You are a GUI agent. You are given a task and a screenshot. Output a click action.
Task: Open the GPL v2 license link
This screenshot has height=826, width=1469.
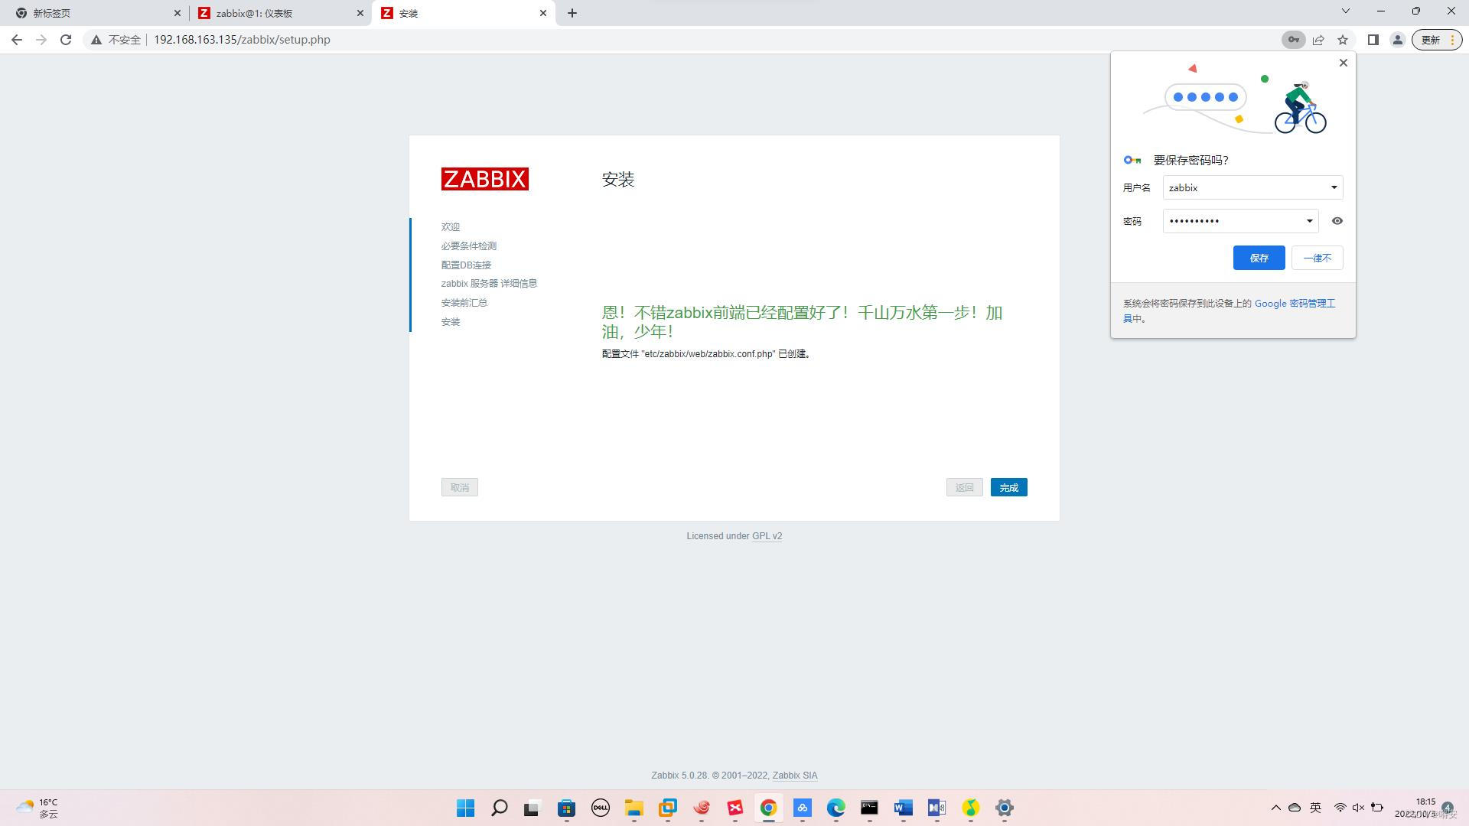point(767,536)
